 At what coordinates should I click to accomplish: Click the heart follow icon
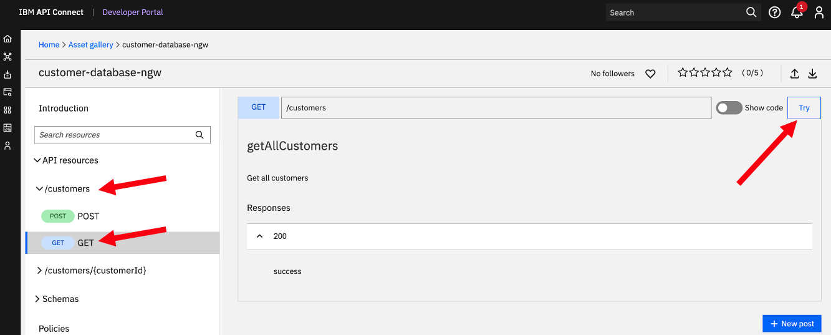pos(650,74)
